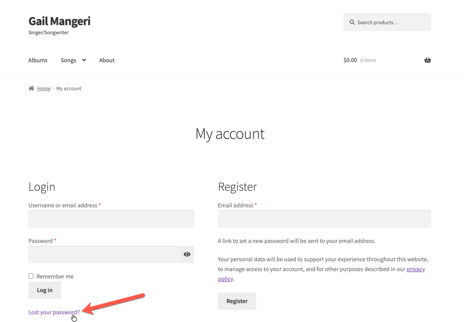Focus the Search products field

click(392, 23)
